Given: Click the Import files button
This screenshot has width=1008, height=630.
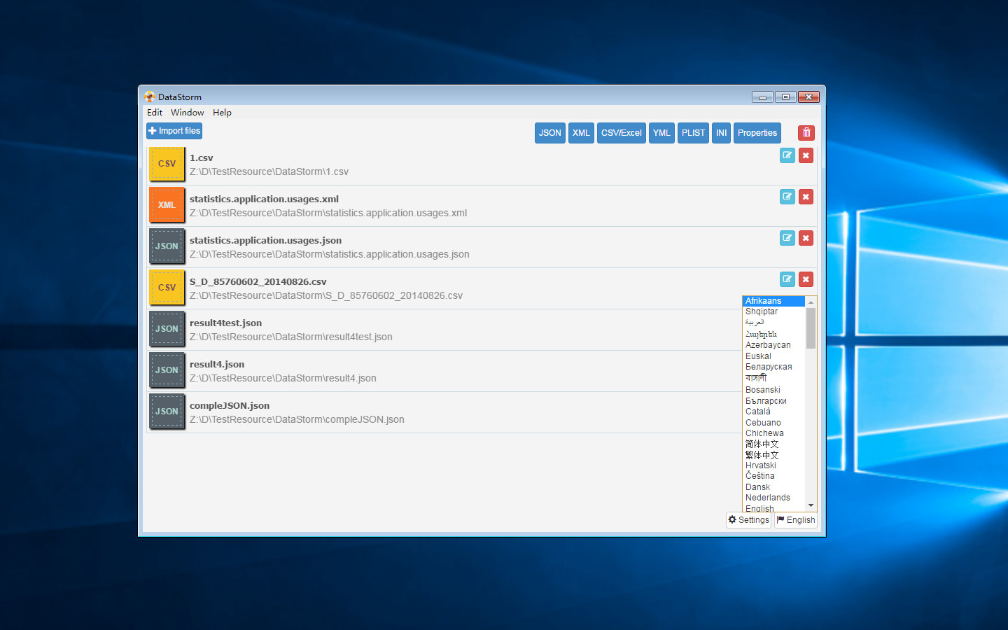Looking at the screenshot, I should (x=174, y=131).
